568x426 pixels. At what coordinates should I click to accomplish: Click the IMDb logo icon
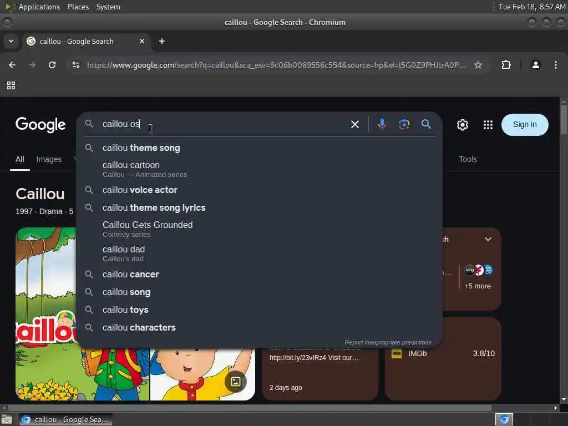coord(397,353)
